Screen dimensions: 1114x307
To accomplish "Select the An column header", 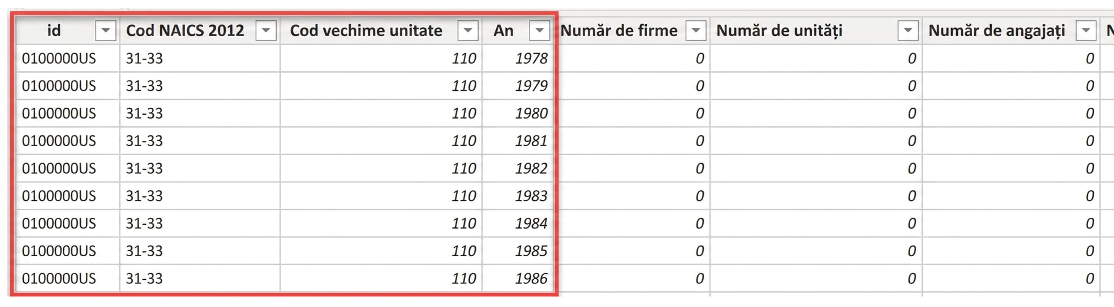I will [504, 30].
